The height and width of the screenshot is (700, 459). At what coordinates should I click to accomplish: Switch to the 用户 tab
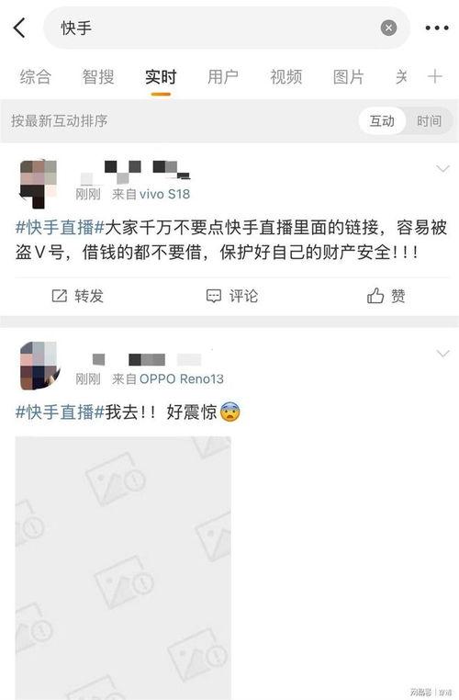pos(222,77)
